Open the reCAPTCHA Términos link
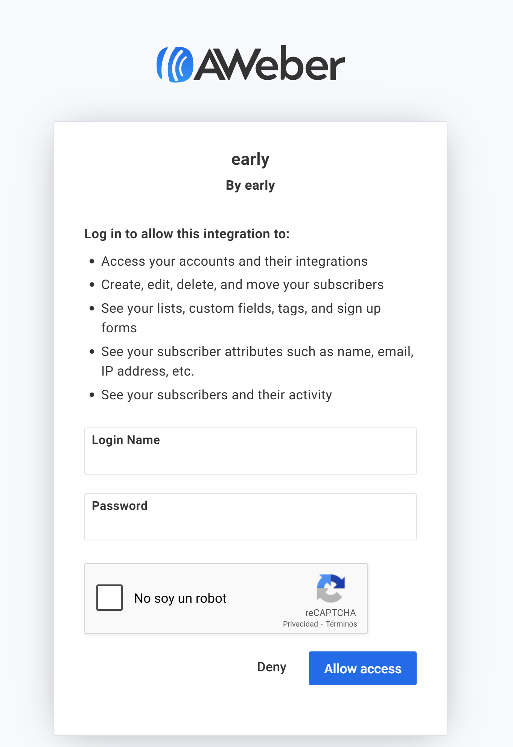The height and width of the screenshot is (747, 513). (341, 624)
